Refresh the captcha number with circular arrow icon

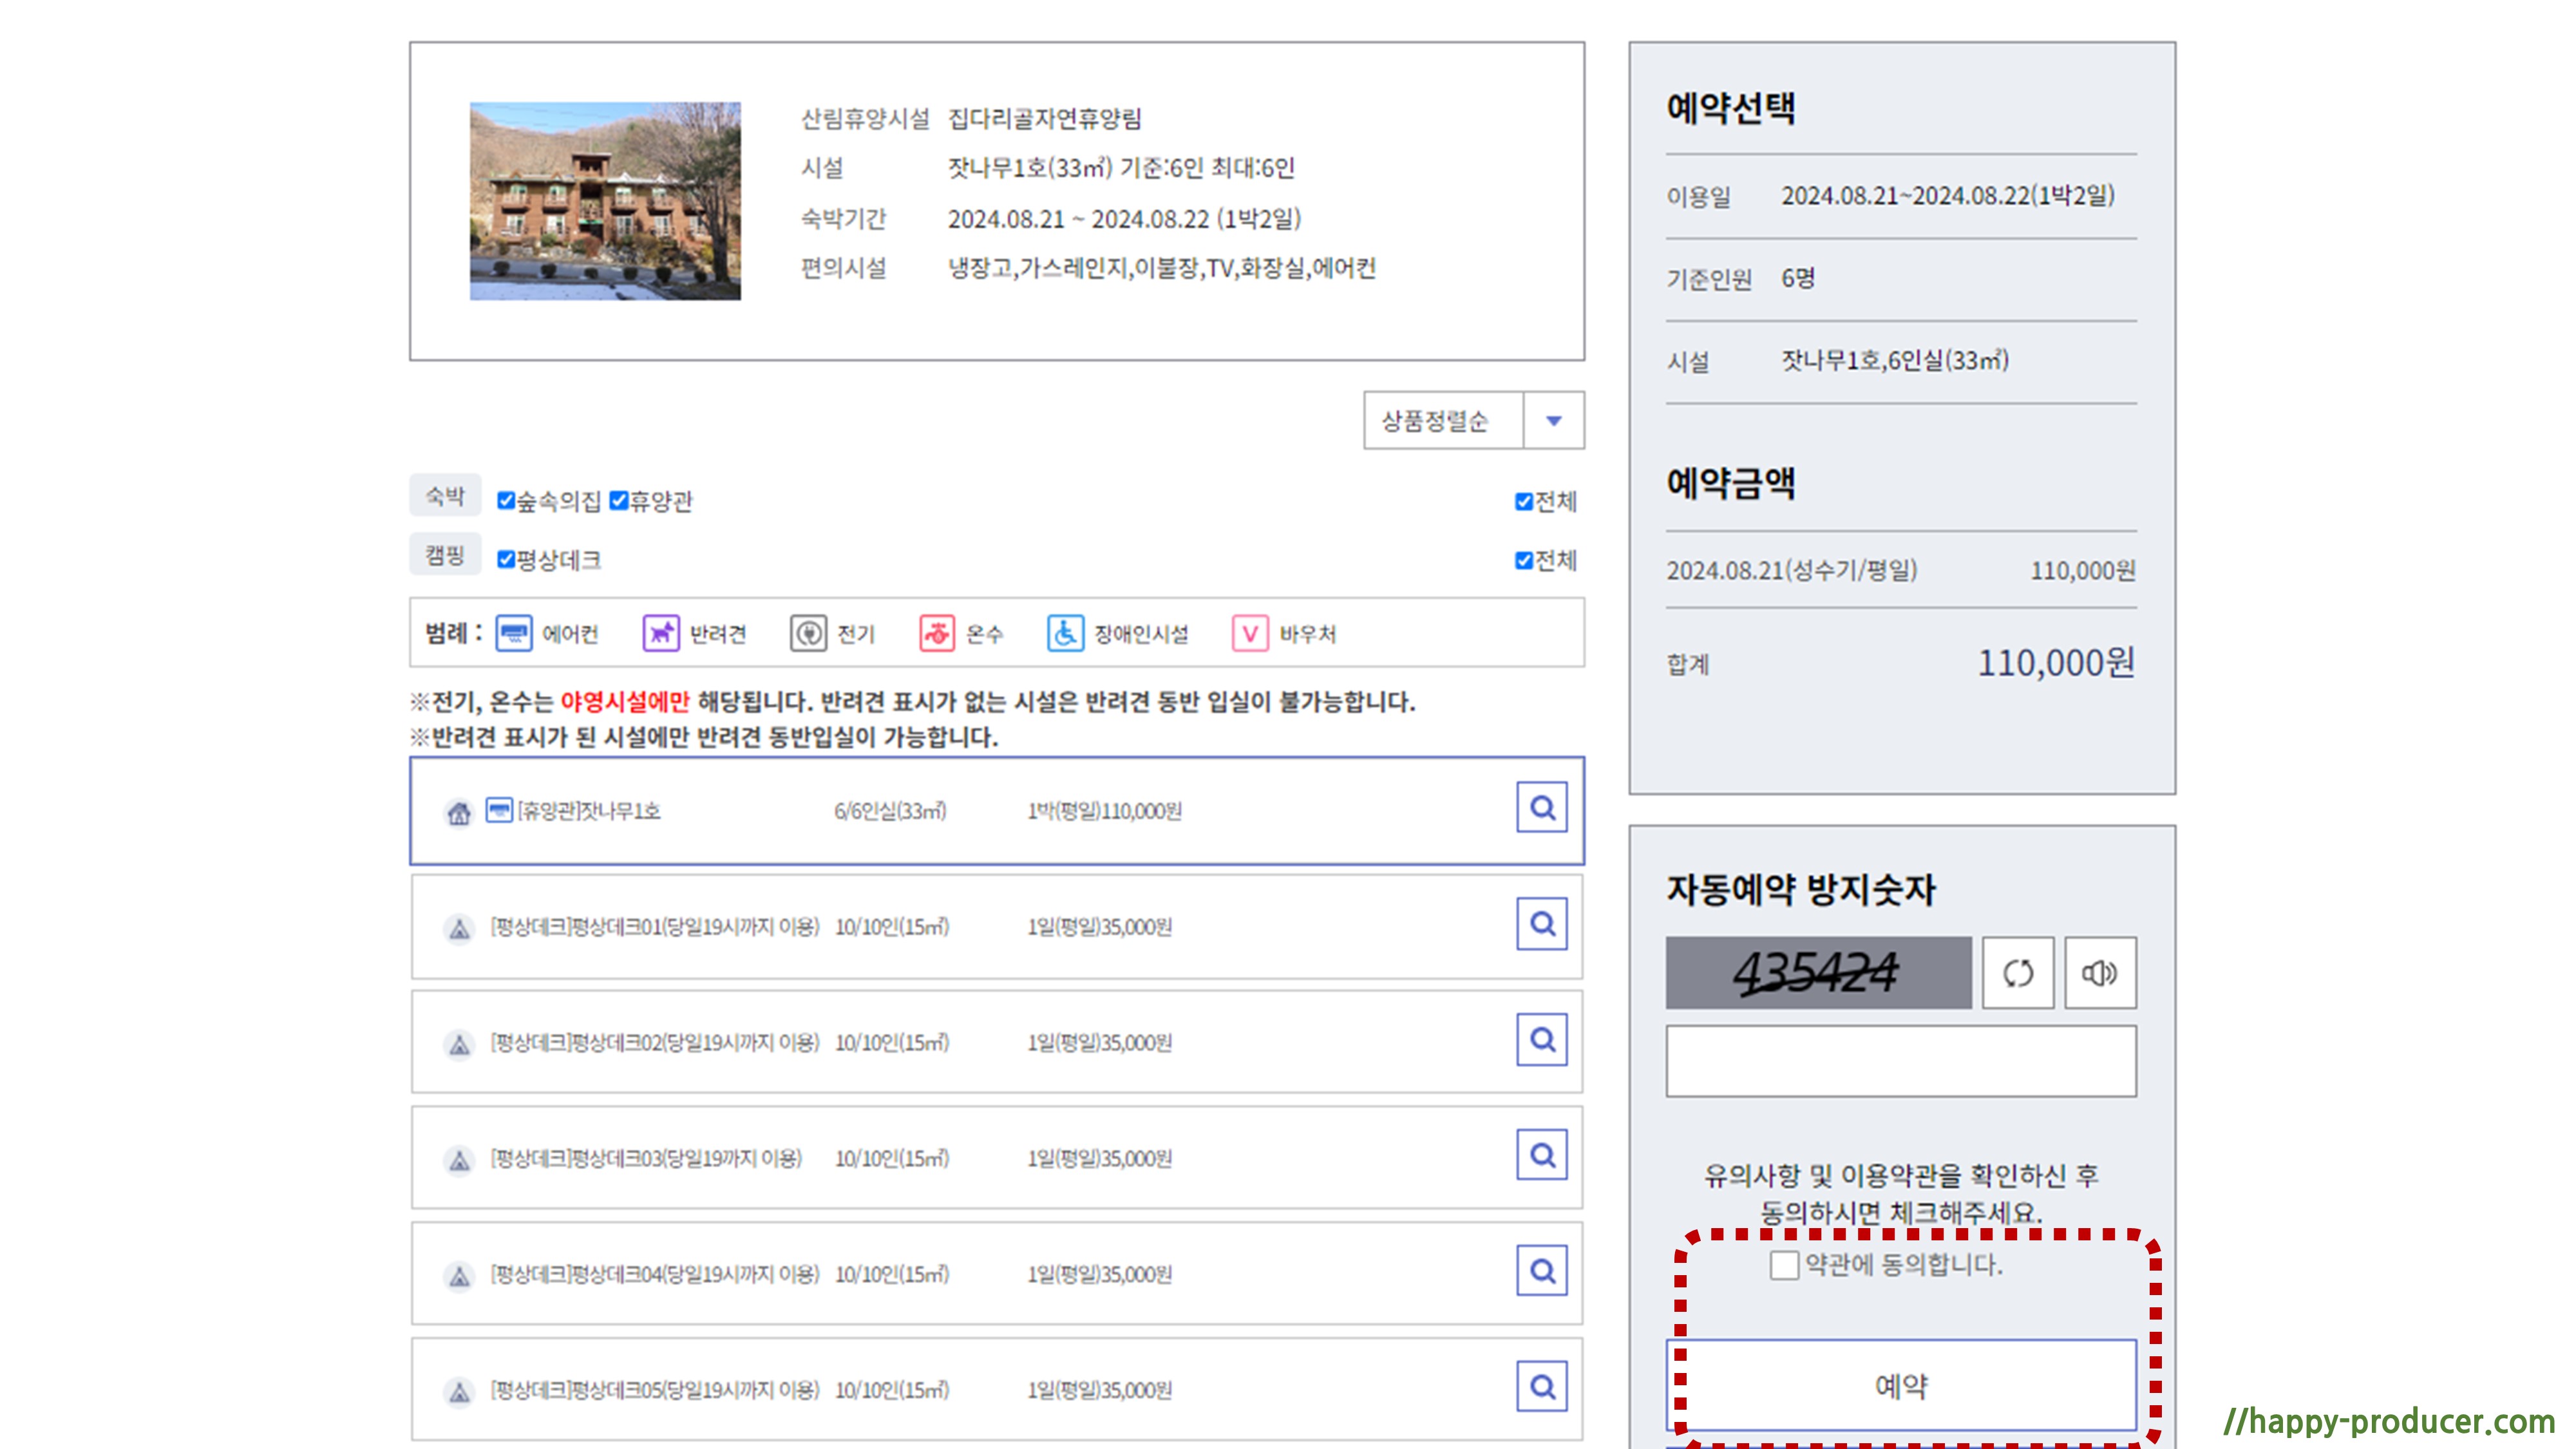pyautogui.click(x=2019, y=973)
